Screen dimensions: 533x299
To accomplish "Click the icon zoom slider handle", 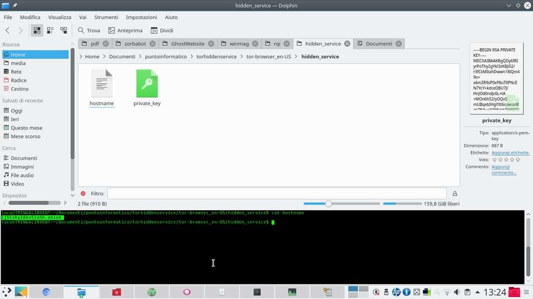I will (x=328, y=204).
